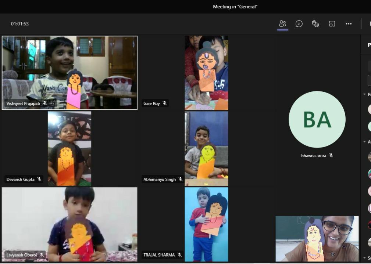Click the bhawna arora name label
The height and width of the screenshot is (264, 371).
[314, 156]
